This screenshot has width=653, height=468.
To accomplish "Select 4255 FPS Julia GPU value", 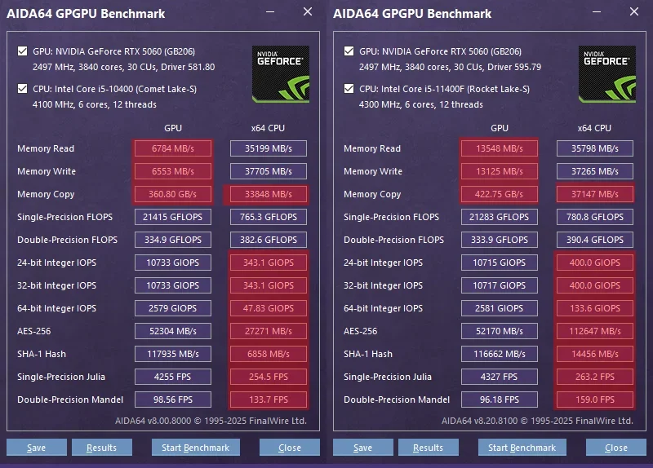I will pos(173,377).
